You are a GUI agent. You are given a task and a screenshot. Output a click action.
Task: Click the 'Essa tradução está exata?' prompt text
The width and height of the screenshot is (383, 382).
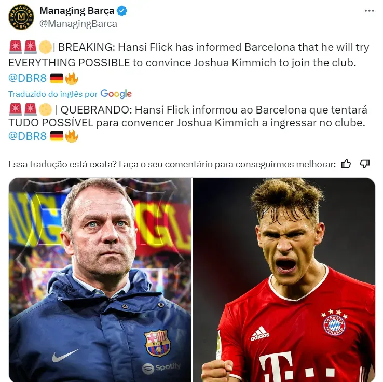(63, 164)
